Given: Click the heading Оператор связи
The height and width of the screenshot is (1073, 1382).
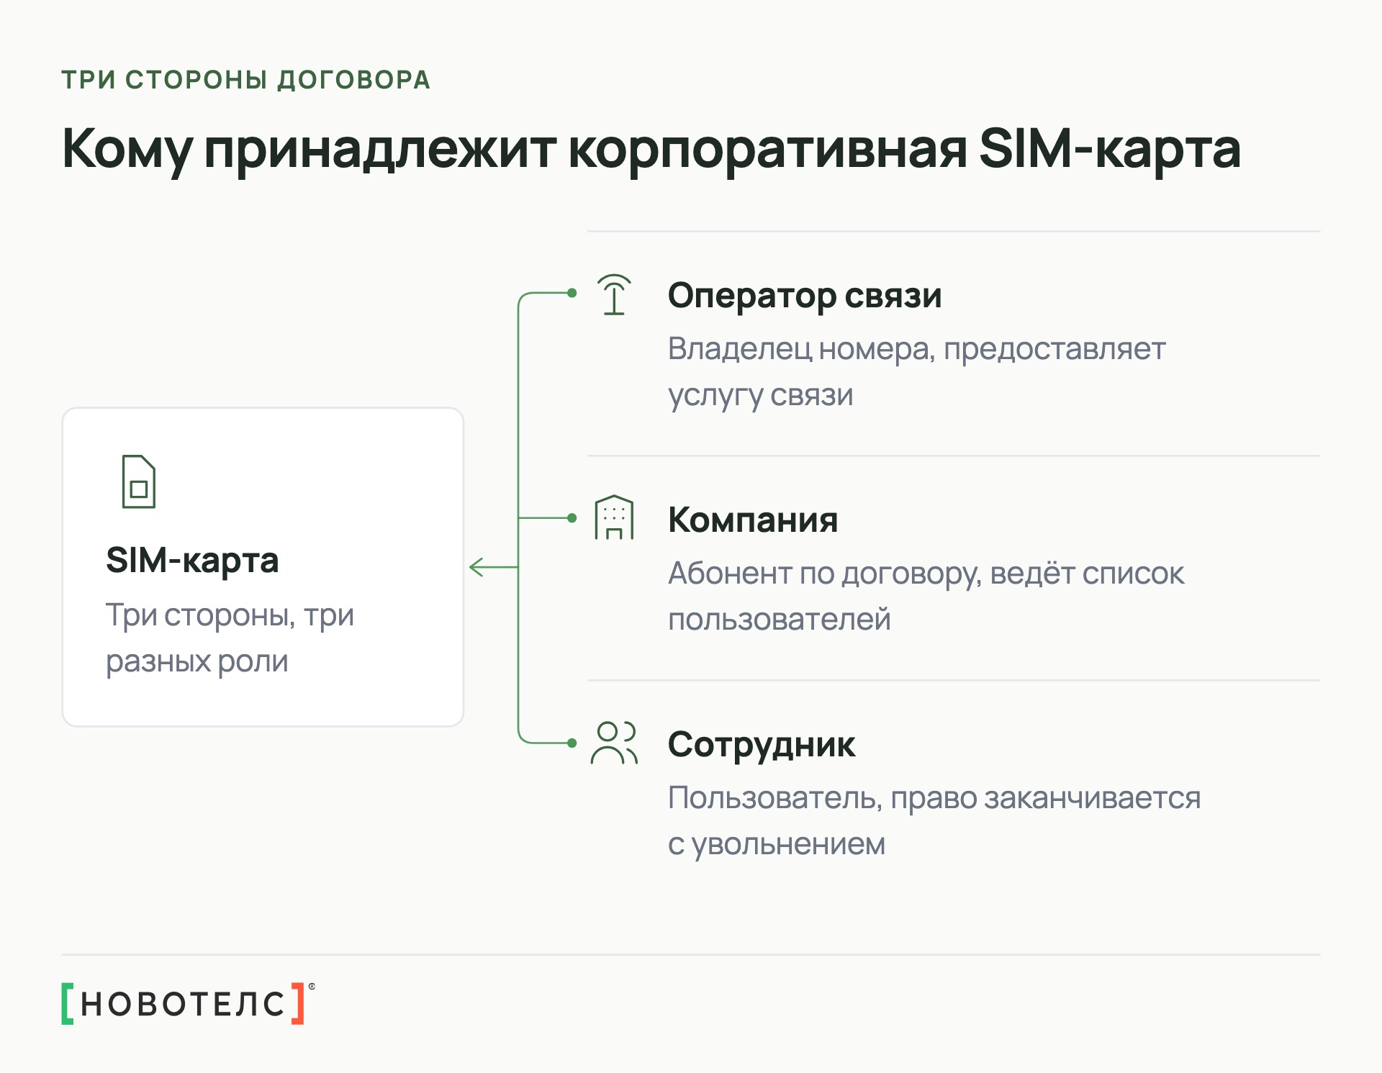Looking at the screenshot, I should click(x=805, y=295).
